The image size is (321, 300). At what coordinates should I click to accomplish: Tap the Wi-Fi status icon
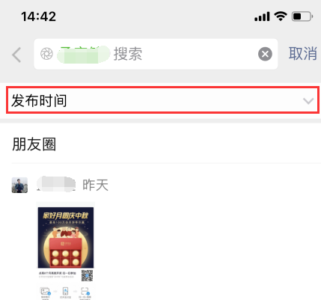pos(281,16)
